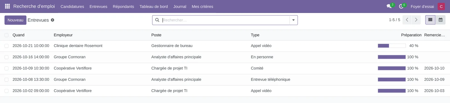Click the 1-5 / 5 pager counter
Screen dimensions: 450x103
395,20
